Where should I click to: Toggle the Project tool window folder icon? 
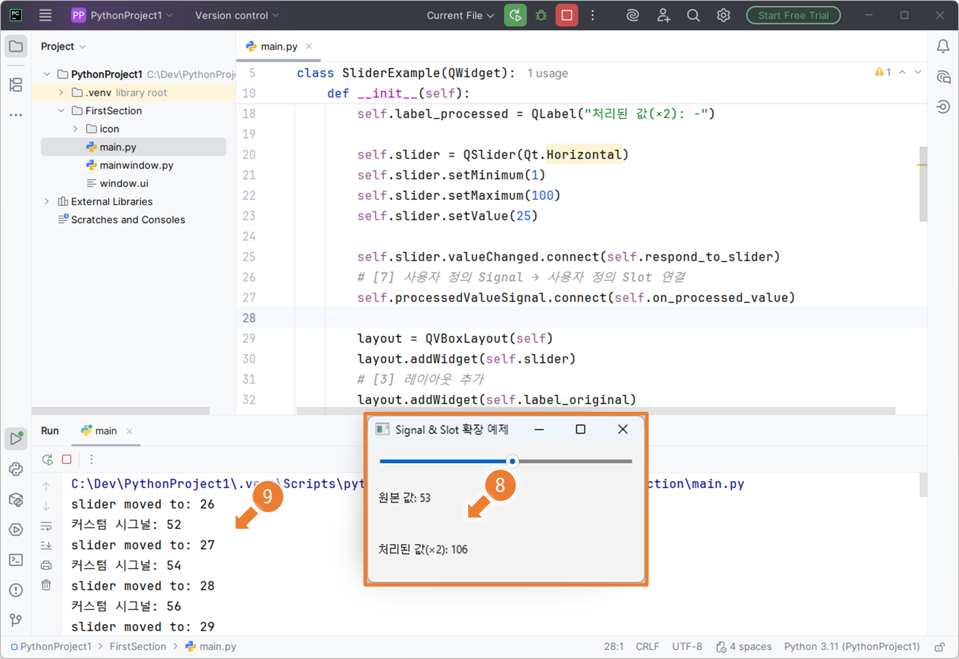coord(16,47)
